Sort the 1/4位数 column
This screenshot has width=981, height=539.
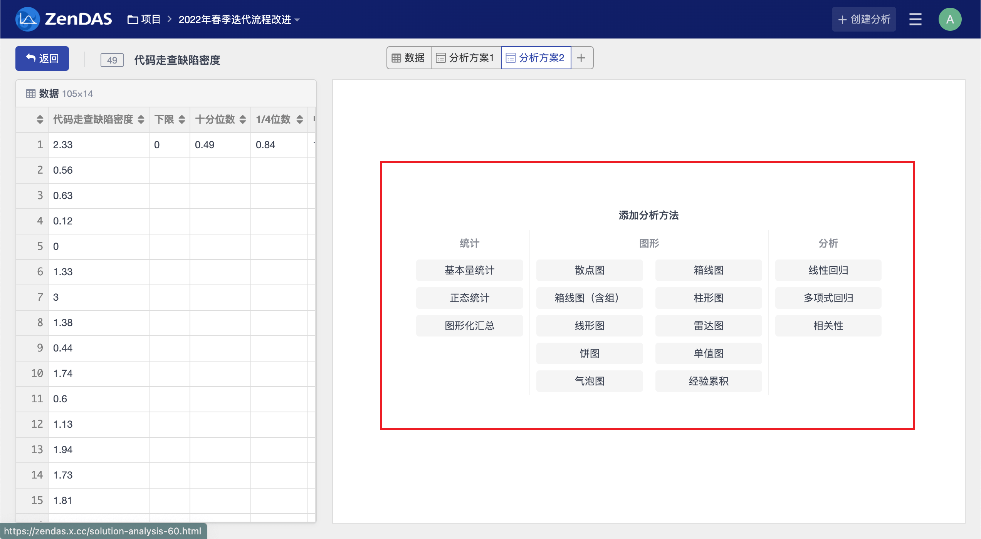click(300, 119)
